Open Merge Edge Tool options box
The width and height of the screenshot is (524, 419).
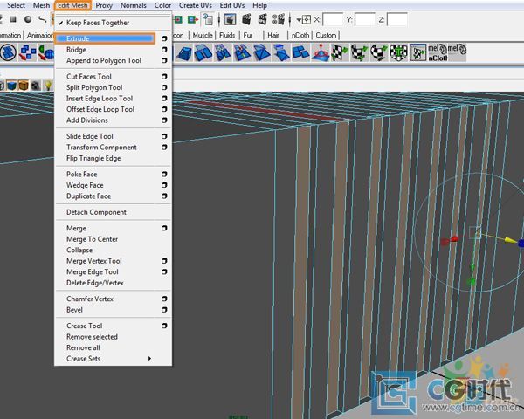[164, 272]
